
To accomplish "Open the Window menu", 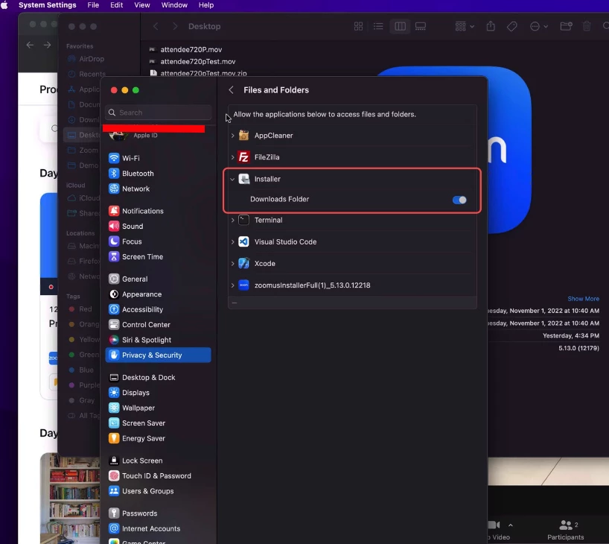I will tap(174, 5).
